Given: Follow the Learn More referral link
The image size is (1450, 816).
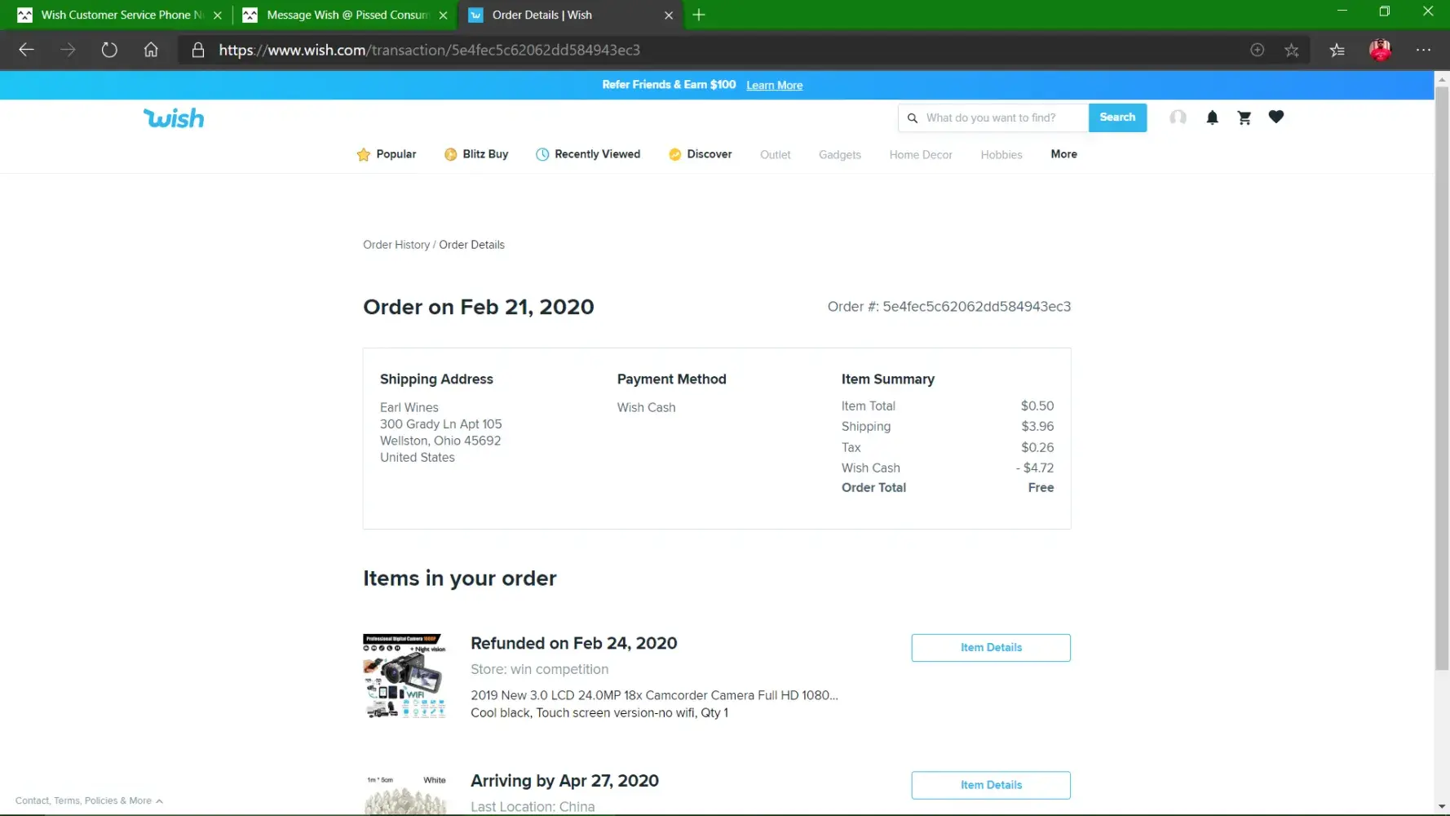Looking at the screenshot, I should 774,86.
